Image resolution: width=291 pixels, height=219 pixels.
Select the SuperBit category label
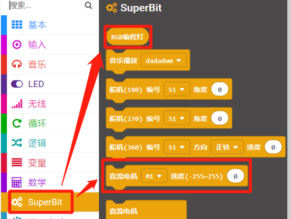point(45,202)
